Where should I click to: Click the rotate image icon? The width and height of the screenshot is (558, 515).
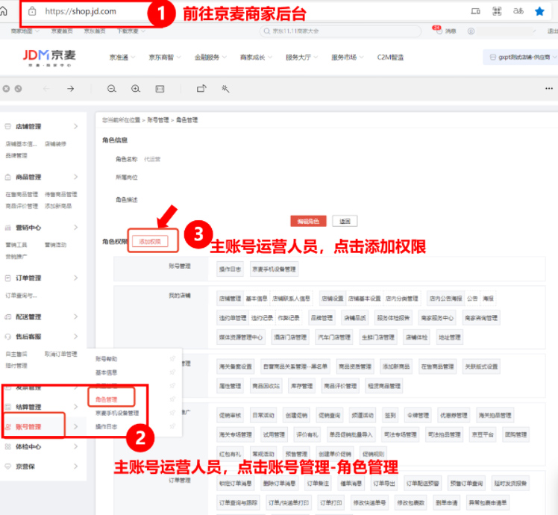pos(201,88)
